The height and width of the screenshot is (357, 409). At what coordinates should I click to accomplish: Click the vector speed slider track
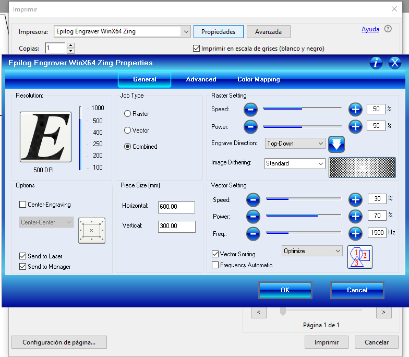coord(304,199)
